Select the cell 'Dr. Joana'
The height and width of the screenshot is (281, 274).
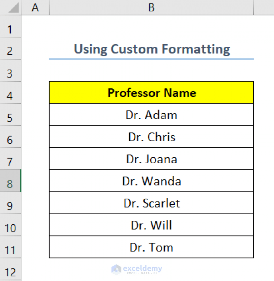[x=151, y=159]
